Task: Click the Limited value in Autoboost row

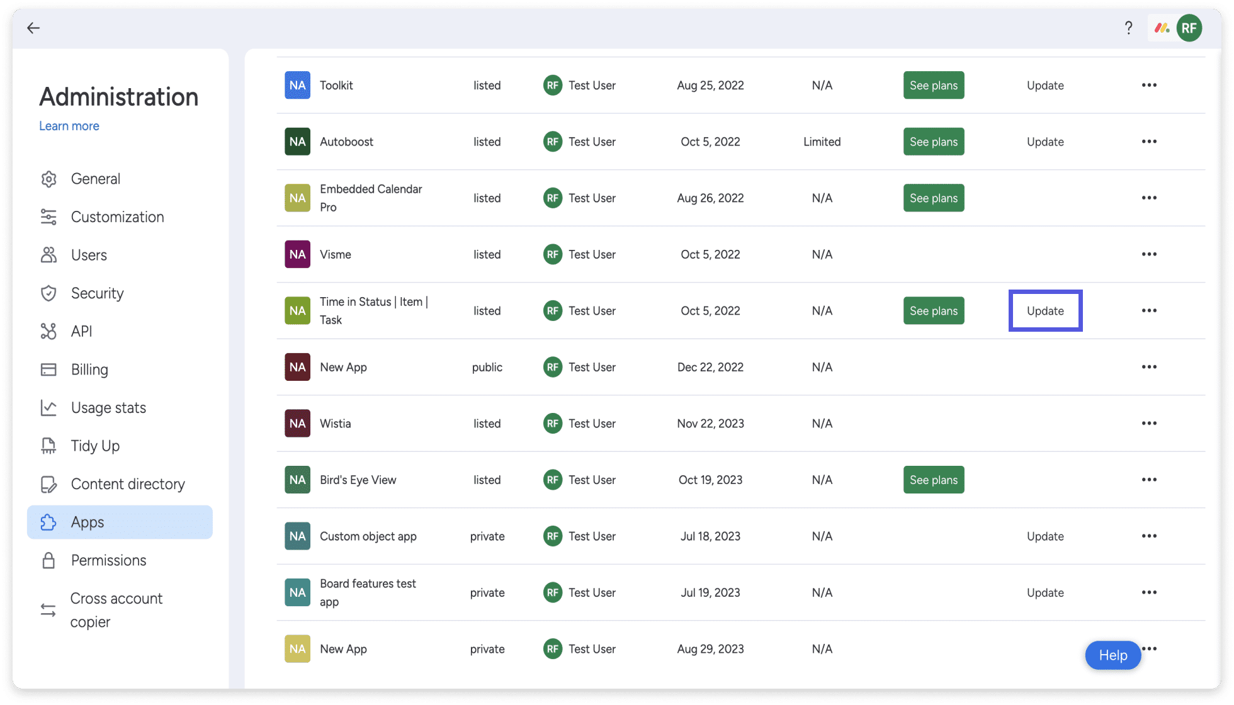Action: (822, 142)
